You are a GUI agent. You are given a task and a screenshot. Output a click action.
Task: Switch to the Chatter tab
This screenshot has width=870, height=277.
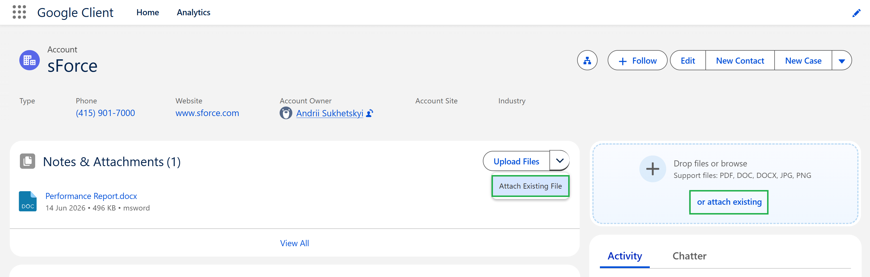689,256
